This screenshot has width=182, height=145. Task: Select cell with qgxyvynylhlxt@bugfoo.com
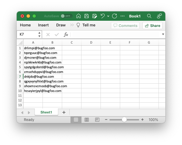33,81
